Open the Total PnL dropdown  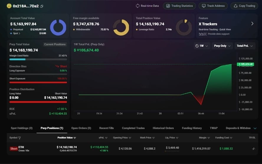[x=245, y=46]
